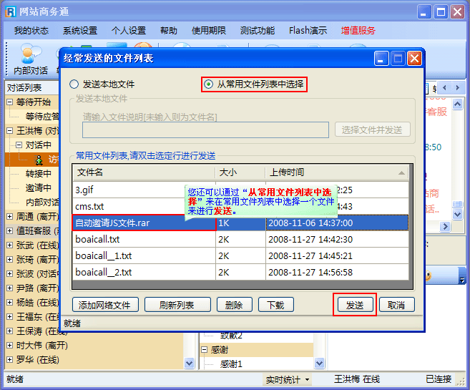This screenshot has width=470, height=390.
Task: Collapse the 感谢 group in lower panel
Action: tap(204, 350)
